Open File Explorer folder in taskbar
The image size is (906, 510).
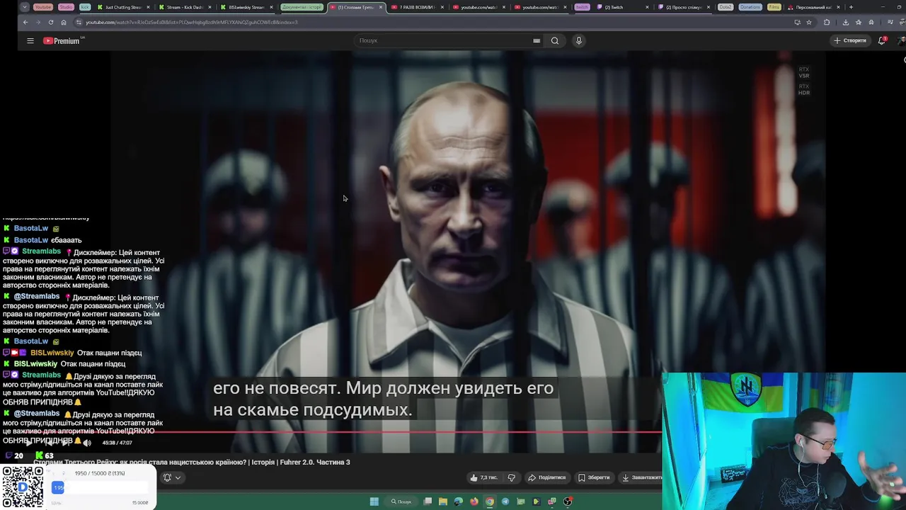click(x=443, y=501)
